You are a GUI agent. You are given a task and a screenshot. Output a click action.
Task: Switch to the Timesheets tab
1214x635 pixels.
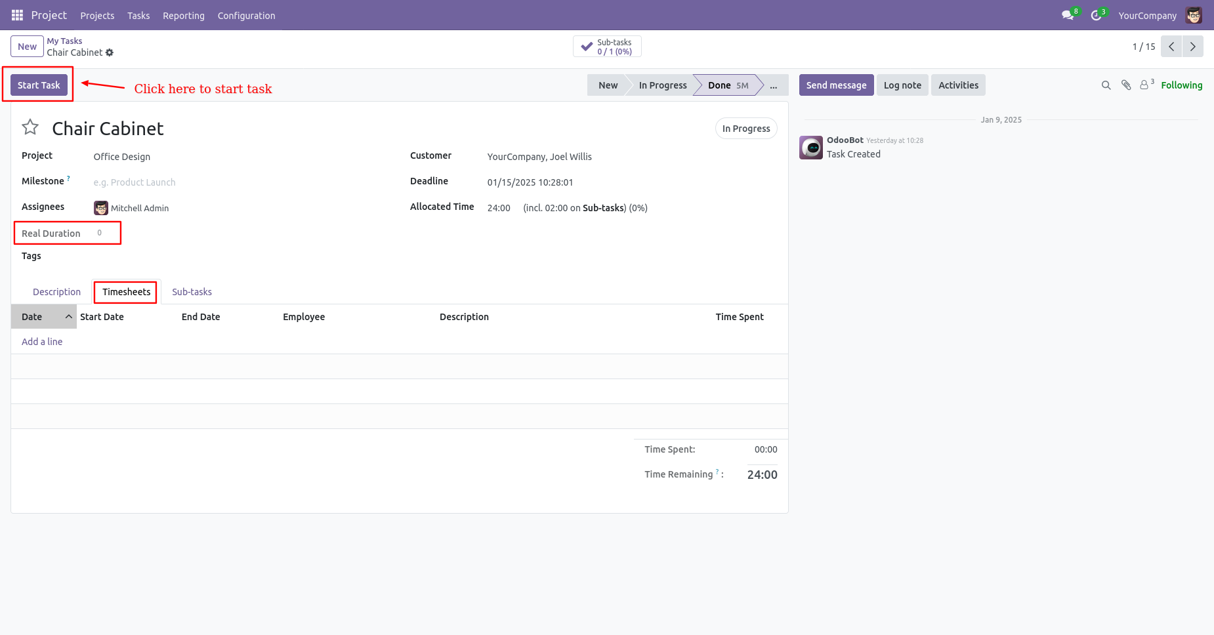click(126, 292)
